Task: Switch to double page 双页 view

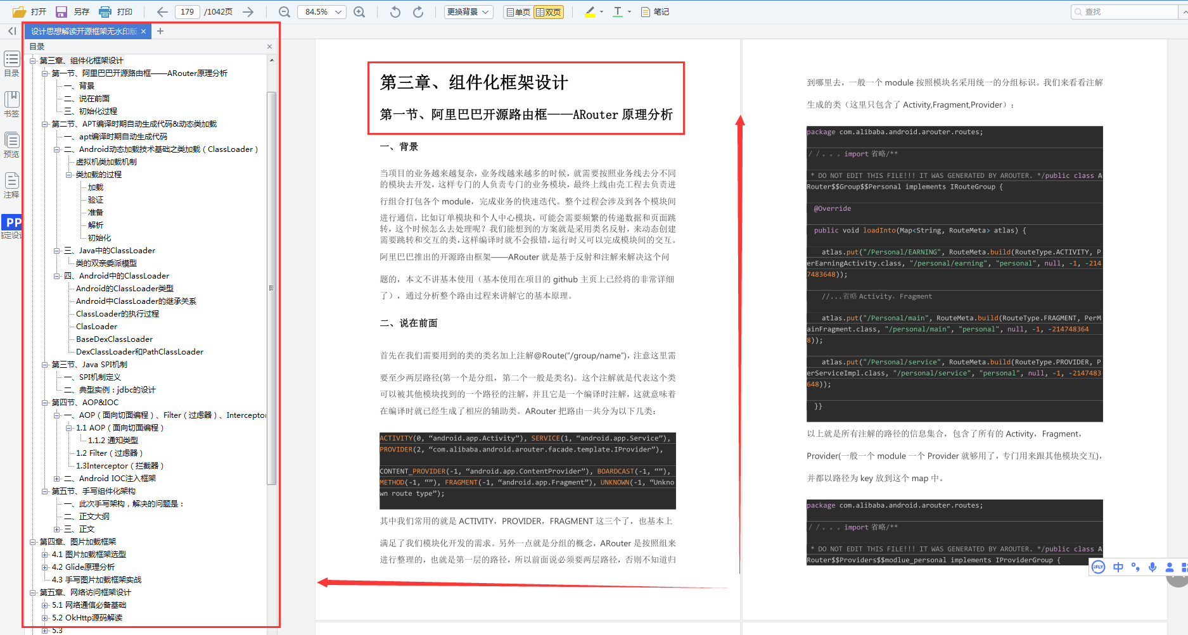Action: coord(549,12)
